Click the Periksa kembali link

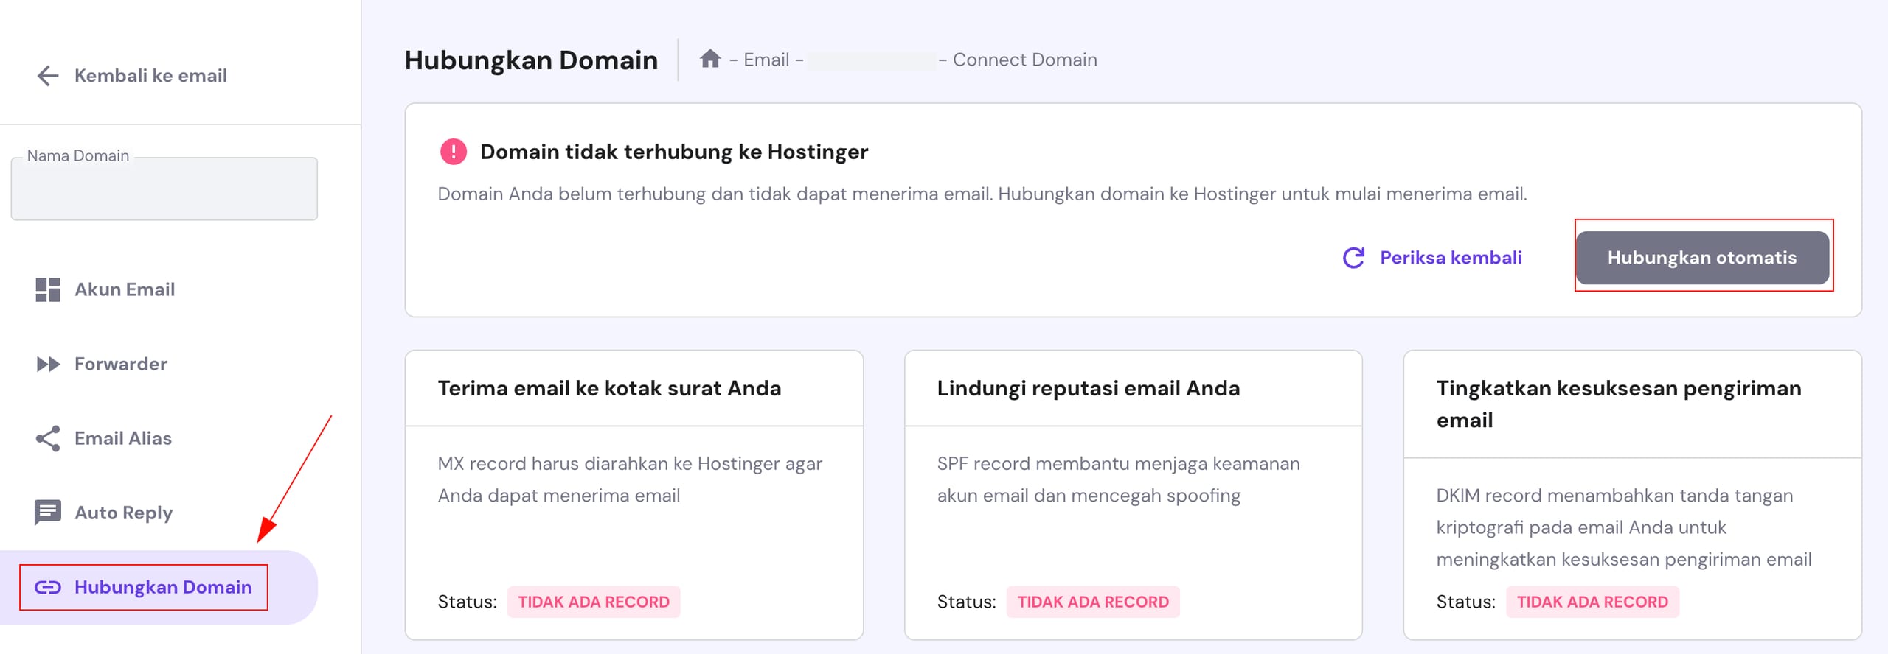1451,258
